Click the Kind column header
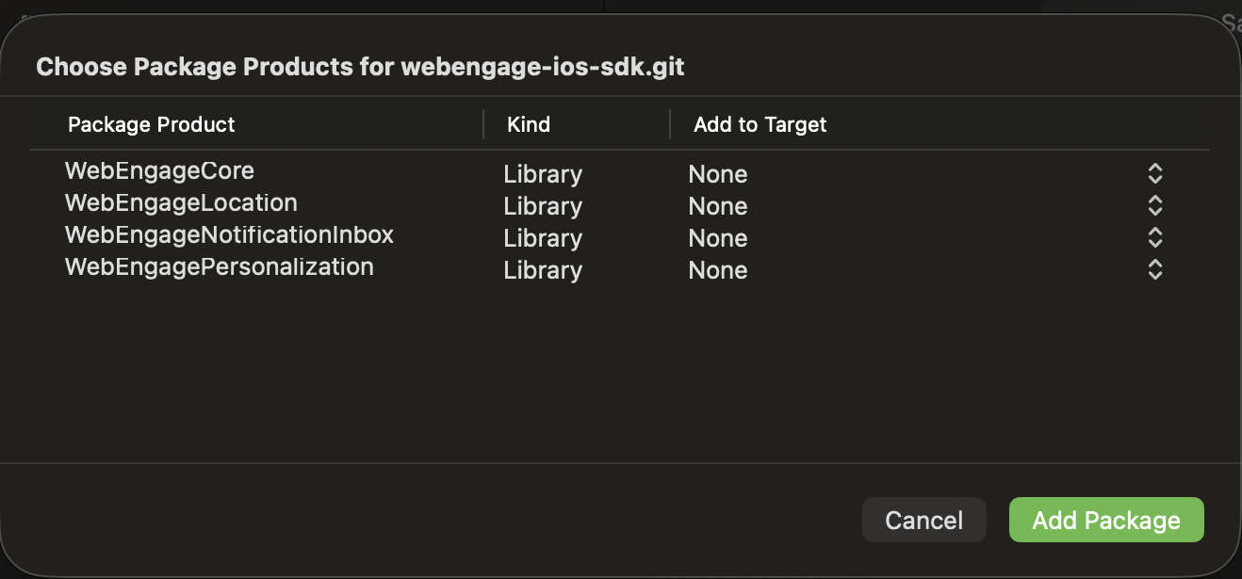Viewport: 1242px width, 579px height. [x=528, y=124]
